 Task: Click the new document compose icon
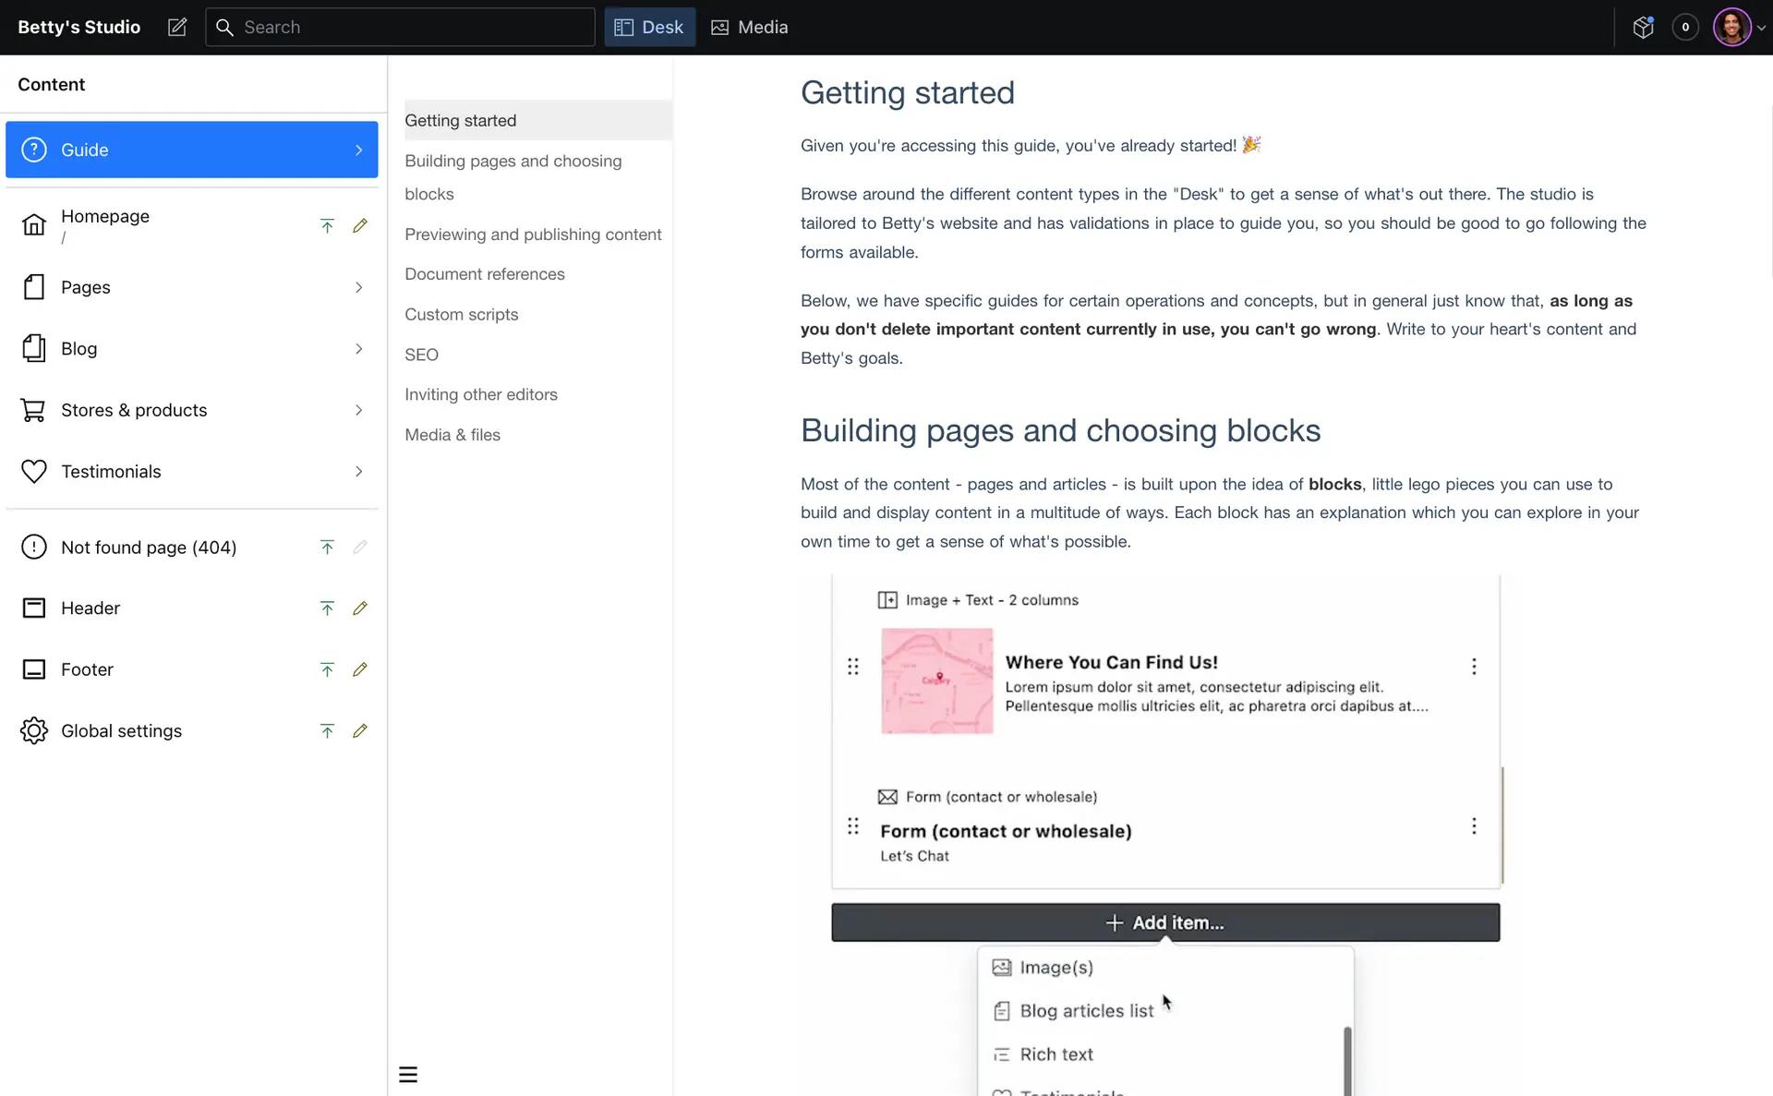coord(177,28)
